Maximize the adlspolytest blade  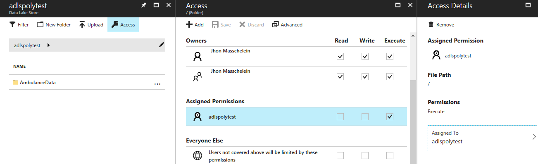tap(156, 5)
